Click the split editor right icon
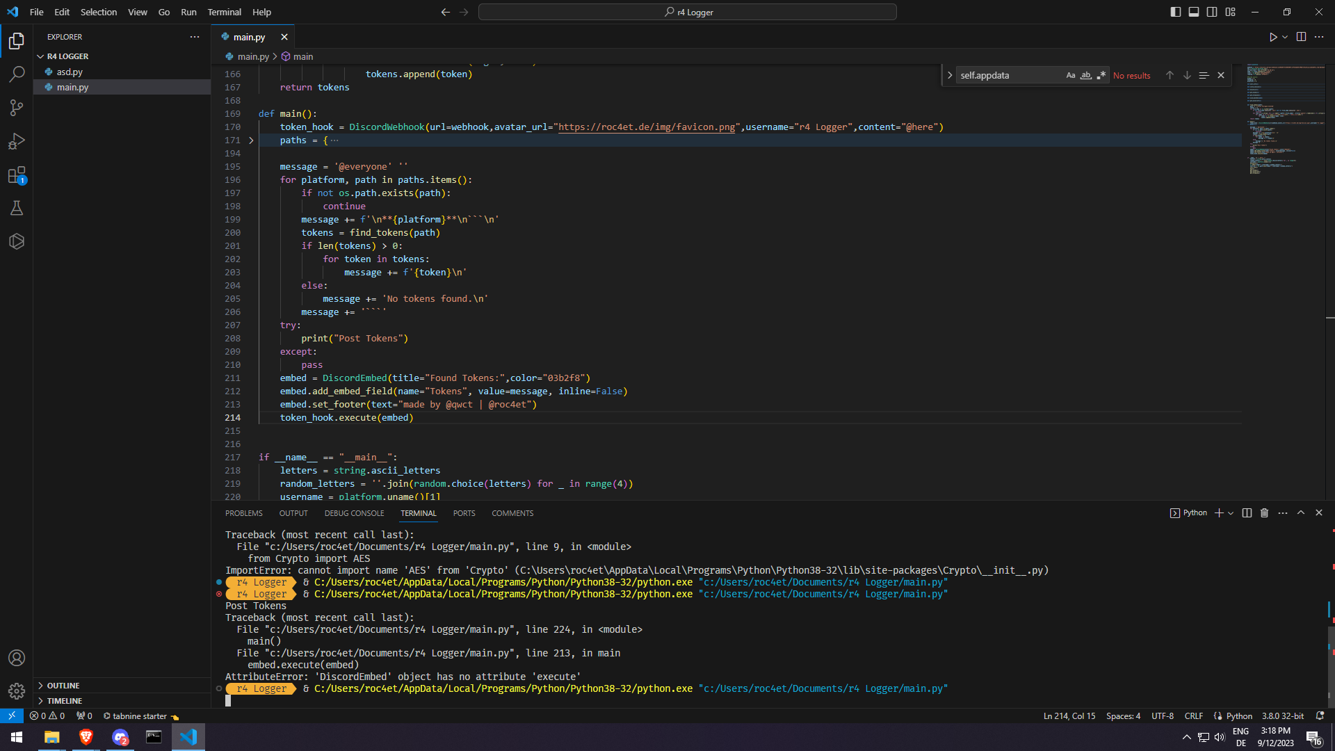1335x751 pixels. coord(1301,37)
